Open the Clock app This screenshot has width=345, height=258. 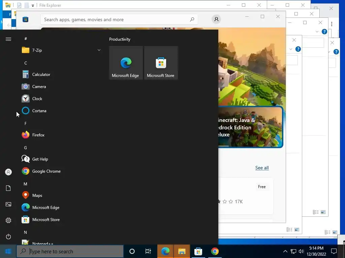point(61,98)
